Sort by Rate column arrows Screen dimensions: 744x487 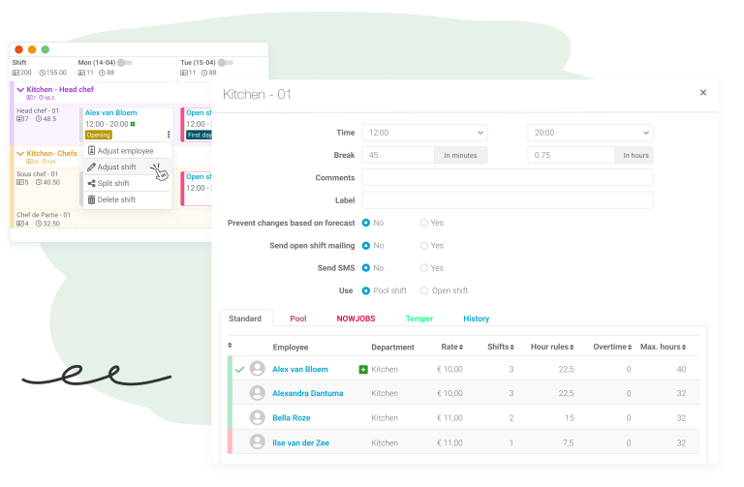point(461,348)
